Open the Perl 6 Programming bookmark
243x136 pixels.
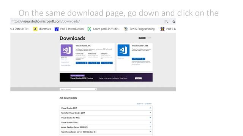(139, 29)
